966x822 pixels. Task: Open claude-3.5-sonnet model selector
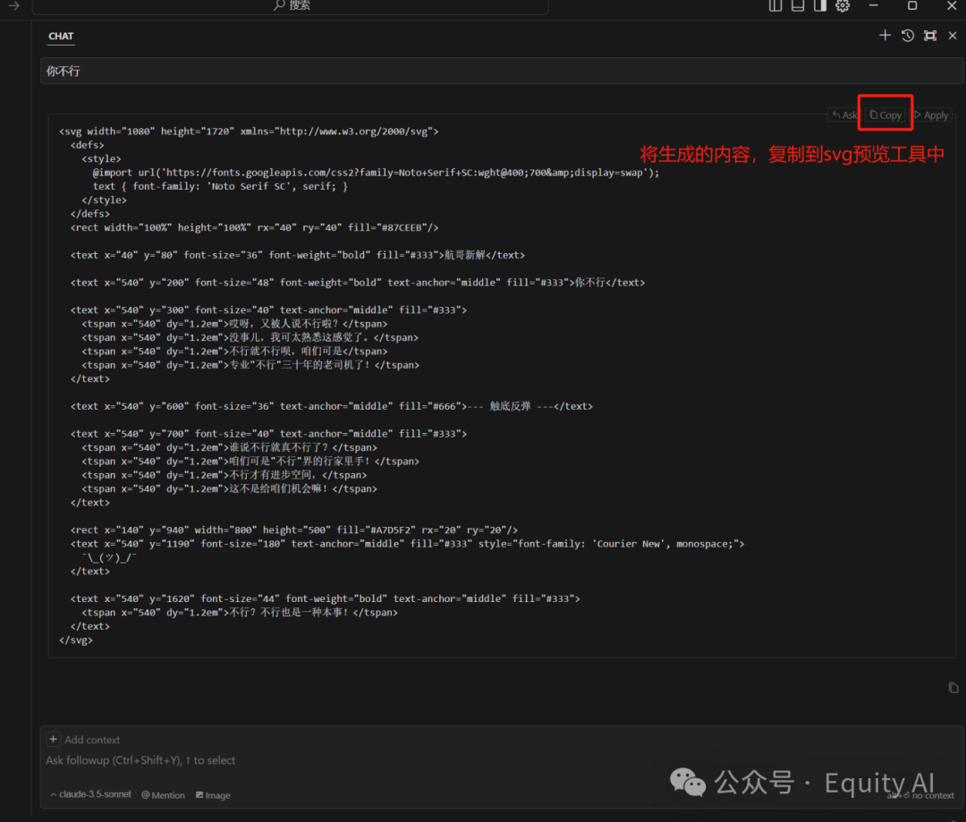[91, 794]
